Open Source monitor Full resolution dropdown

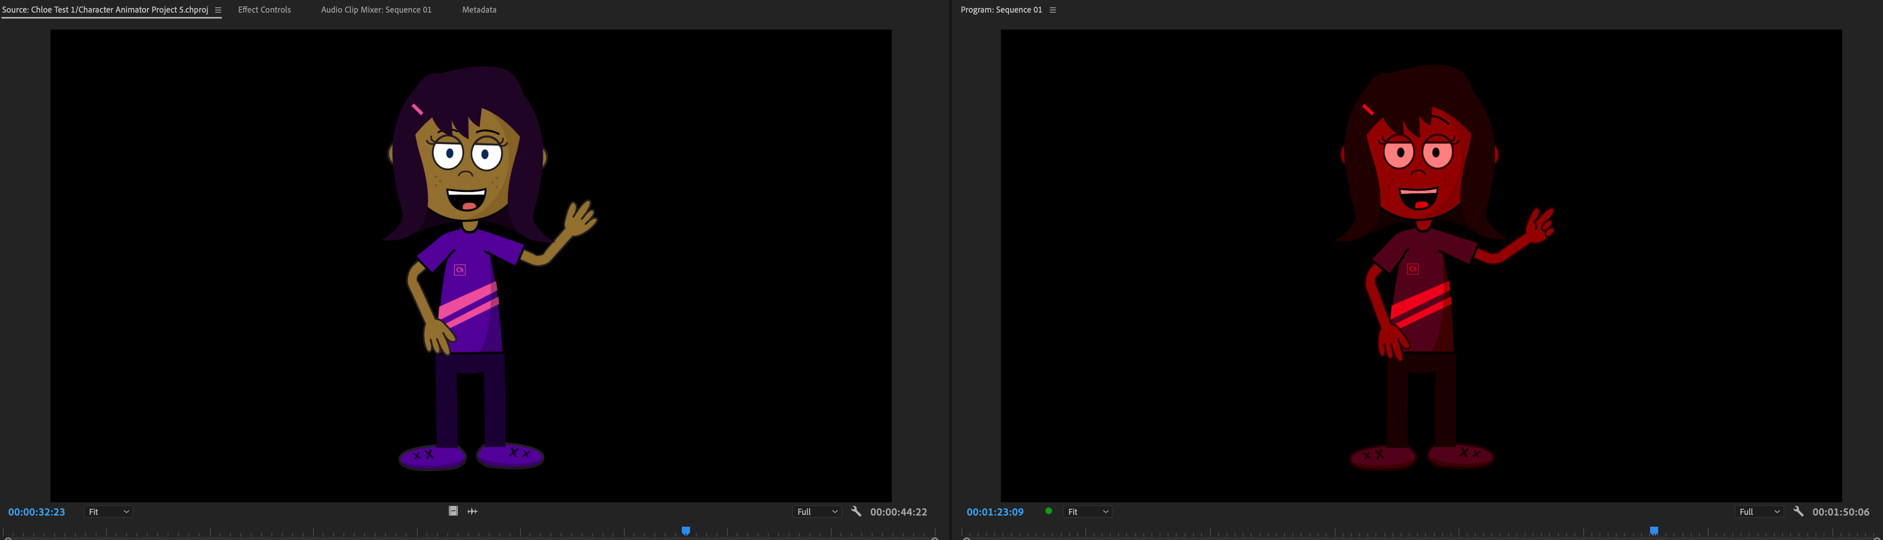pyautogui.click(x=816, y=511)
